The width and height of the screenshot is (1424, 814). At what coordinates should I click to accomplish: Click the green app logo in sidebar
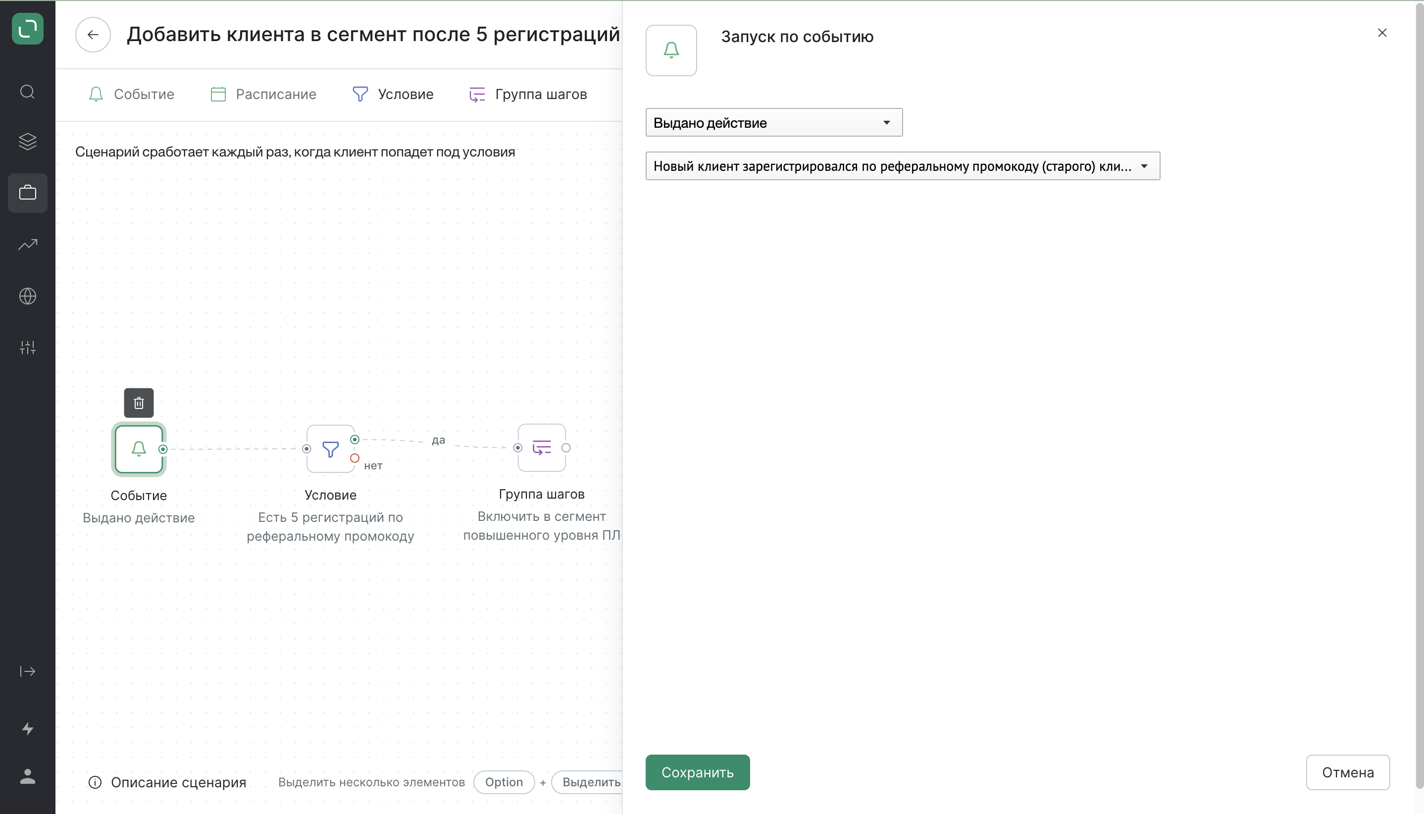point(27,29)
